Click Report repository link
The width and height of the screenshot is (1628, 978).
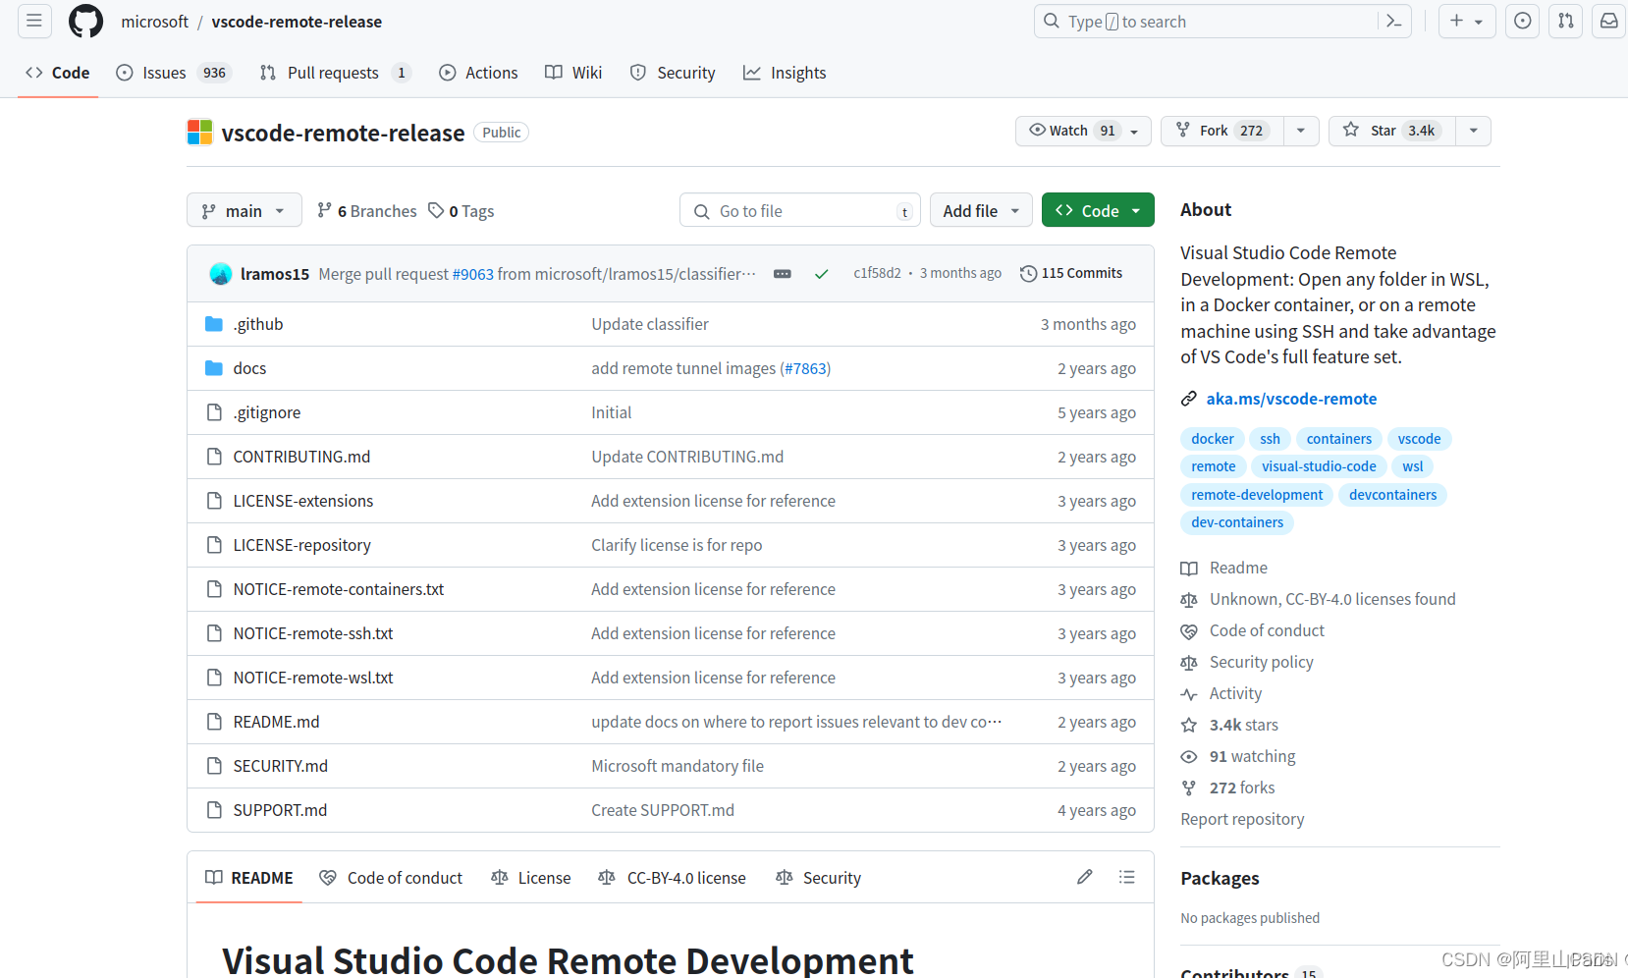[x=1242, y=819]
